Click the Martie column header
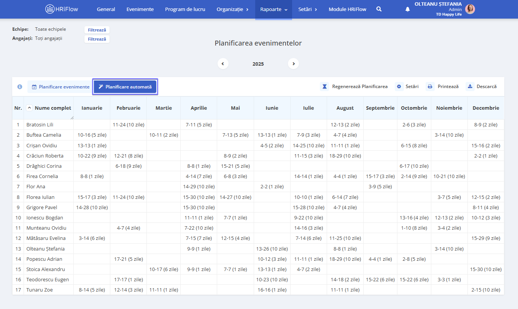The image size is (518, 309). 164,108
